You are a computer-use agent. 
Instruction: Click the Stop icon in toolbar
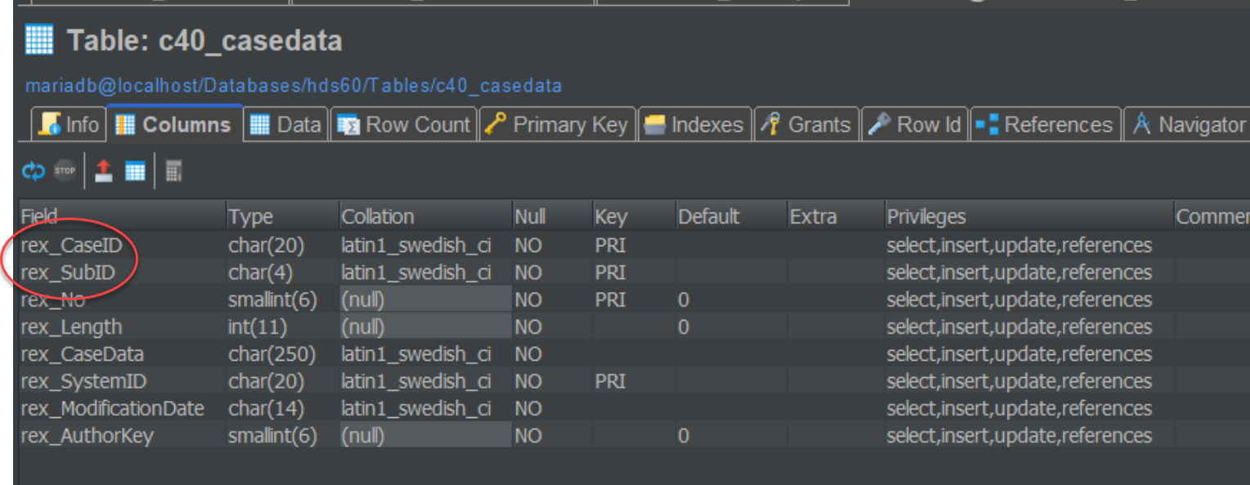coord(65,171)
